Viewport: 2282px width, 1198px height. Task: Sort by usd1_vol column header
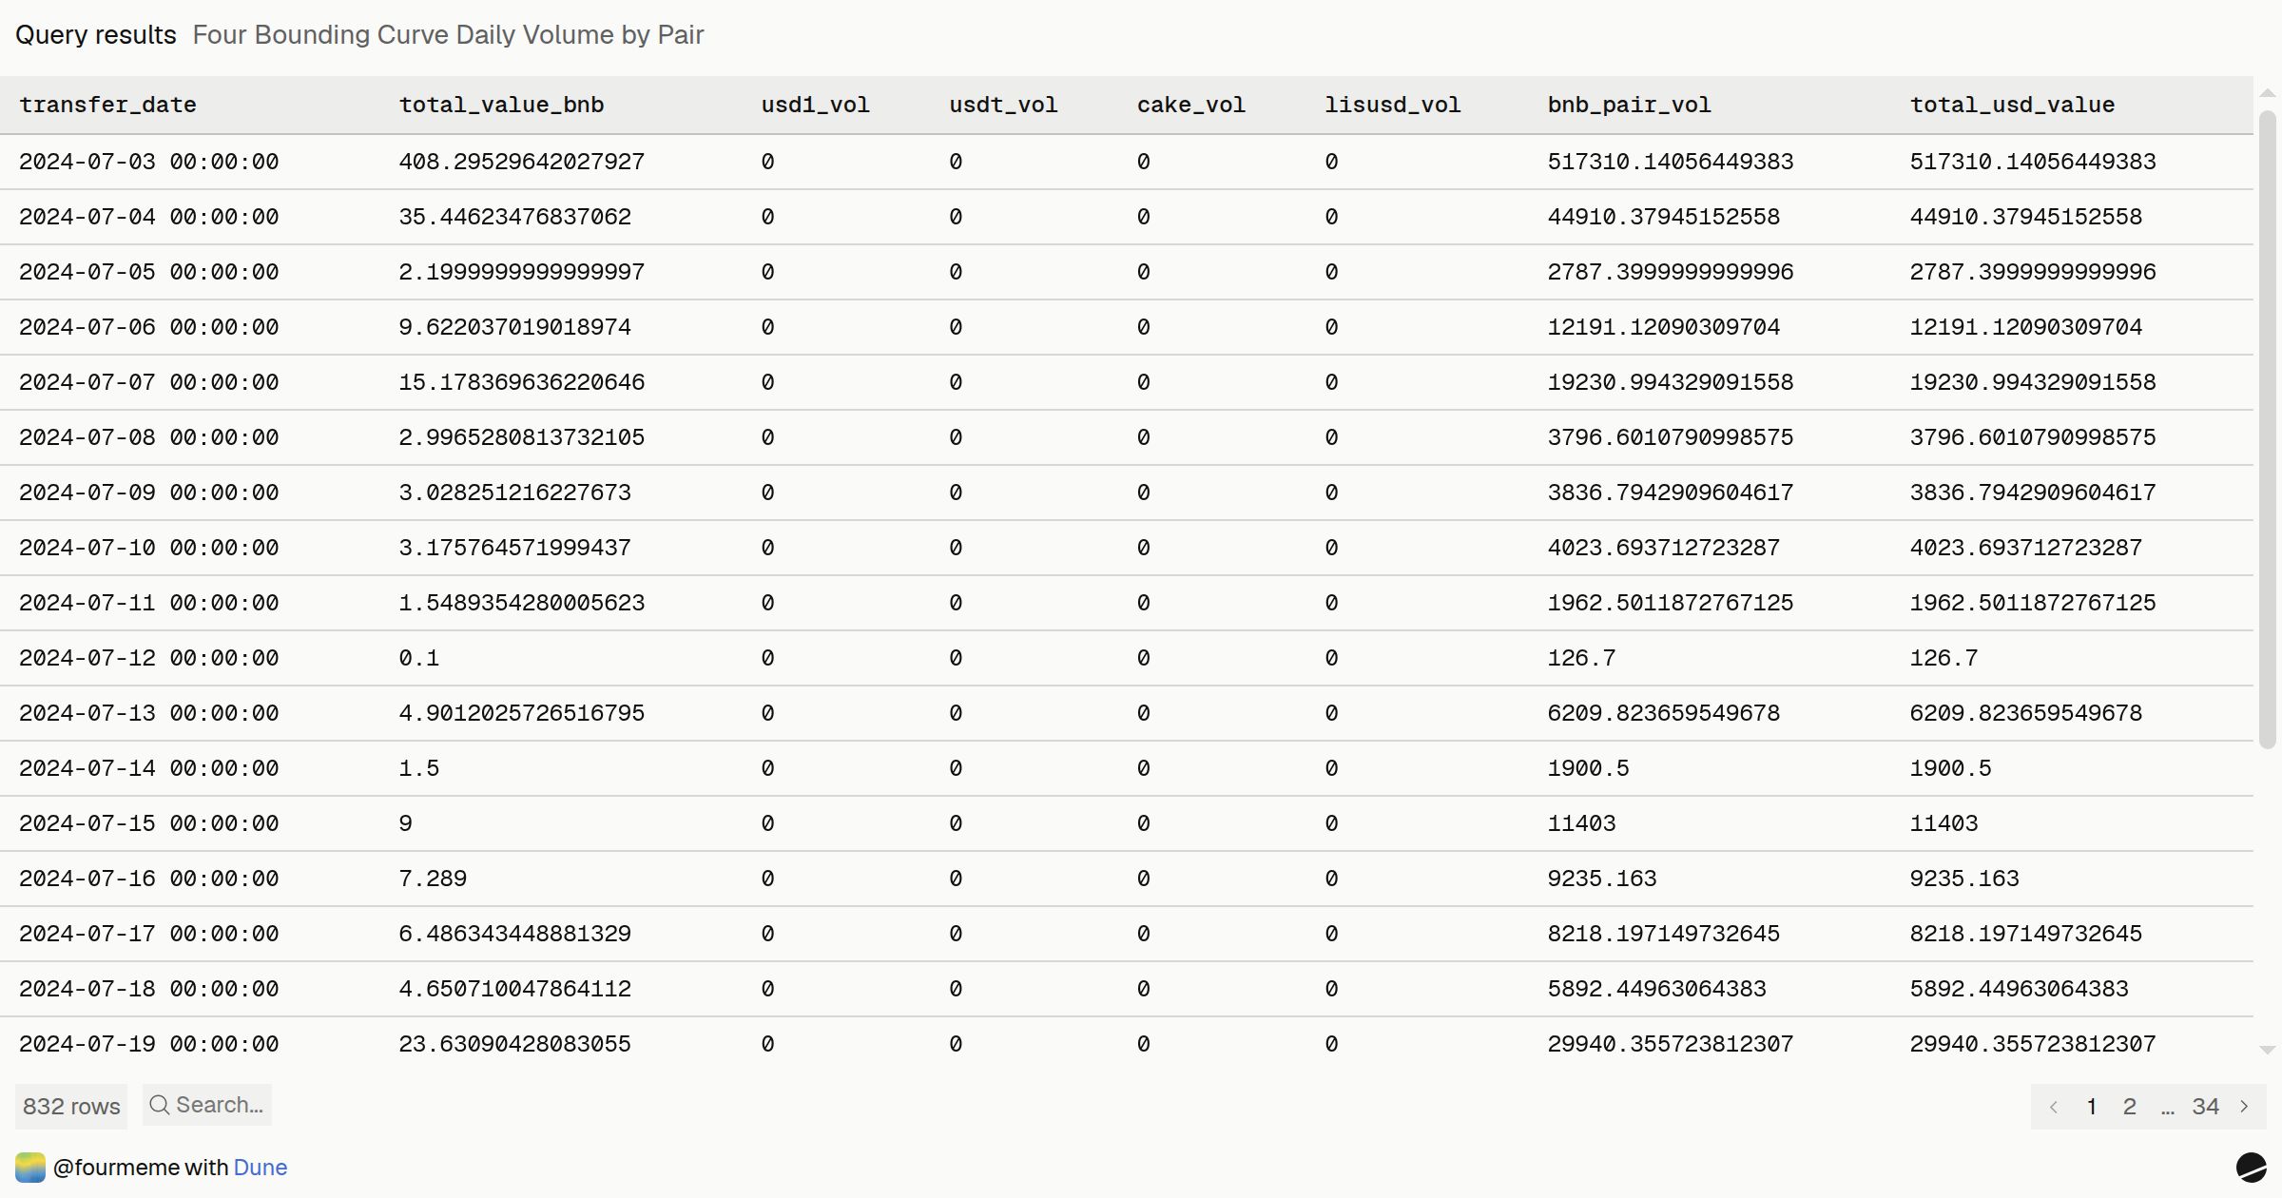click(816, 105)
